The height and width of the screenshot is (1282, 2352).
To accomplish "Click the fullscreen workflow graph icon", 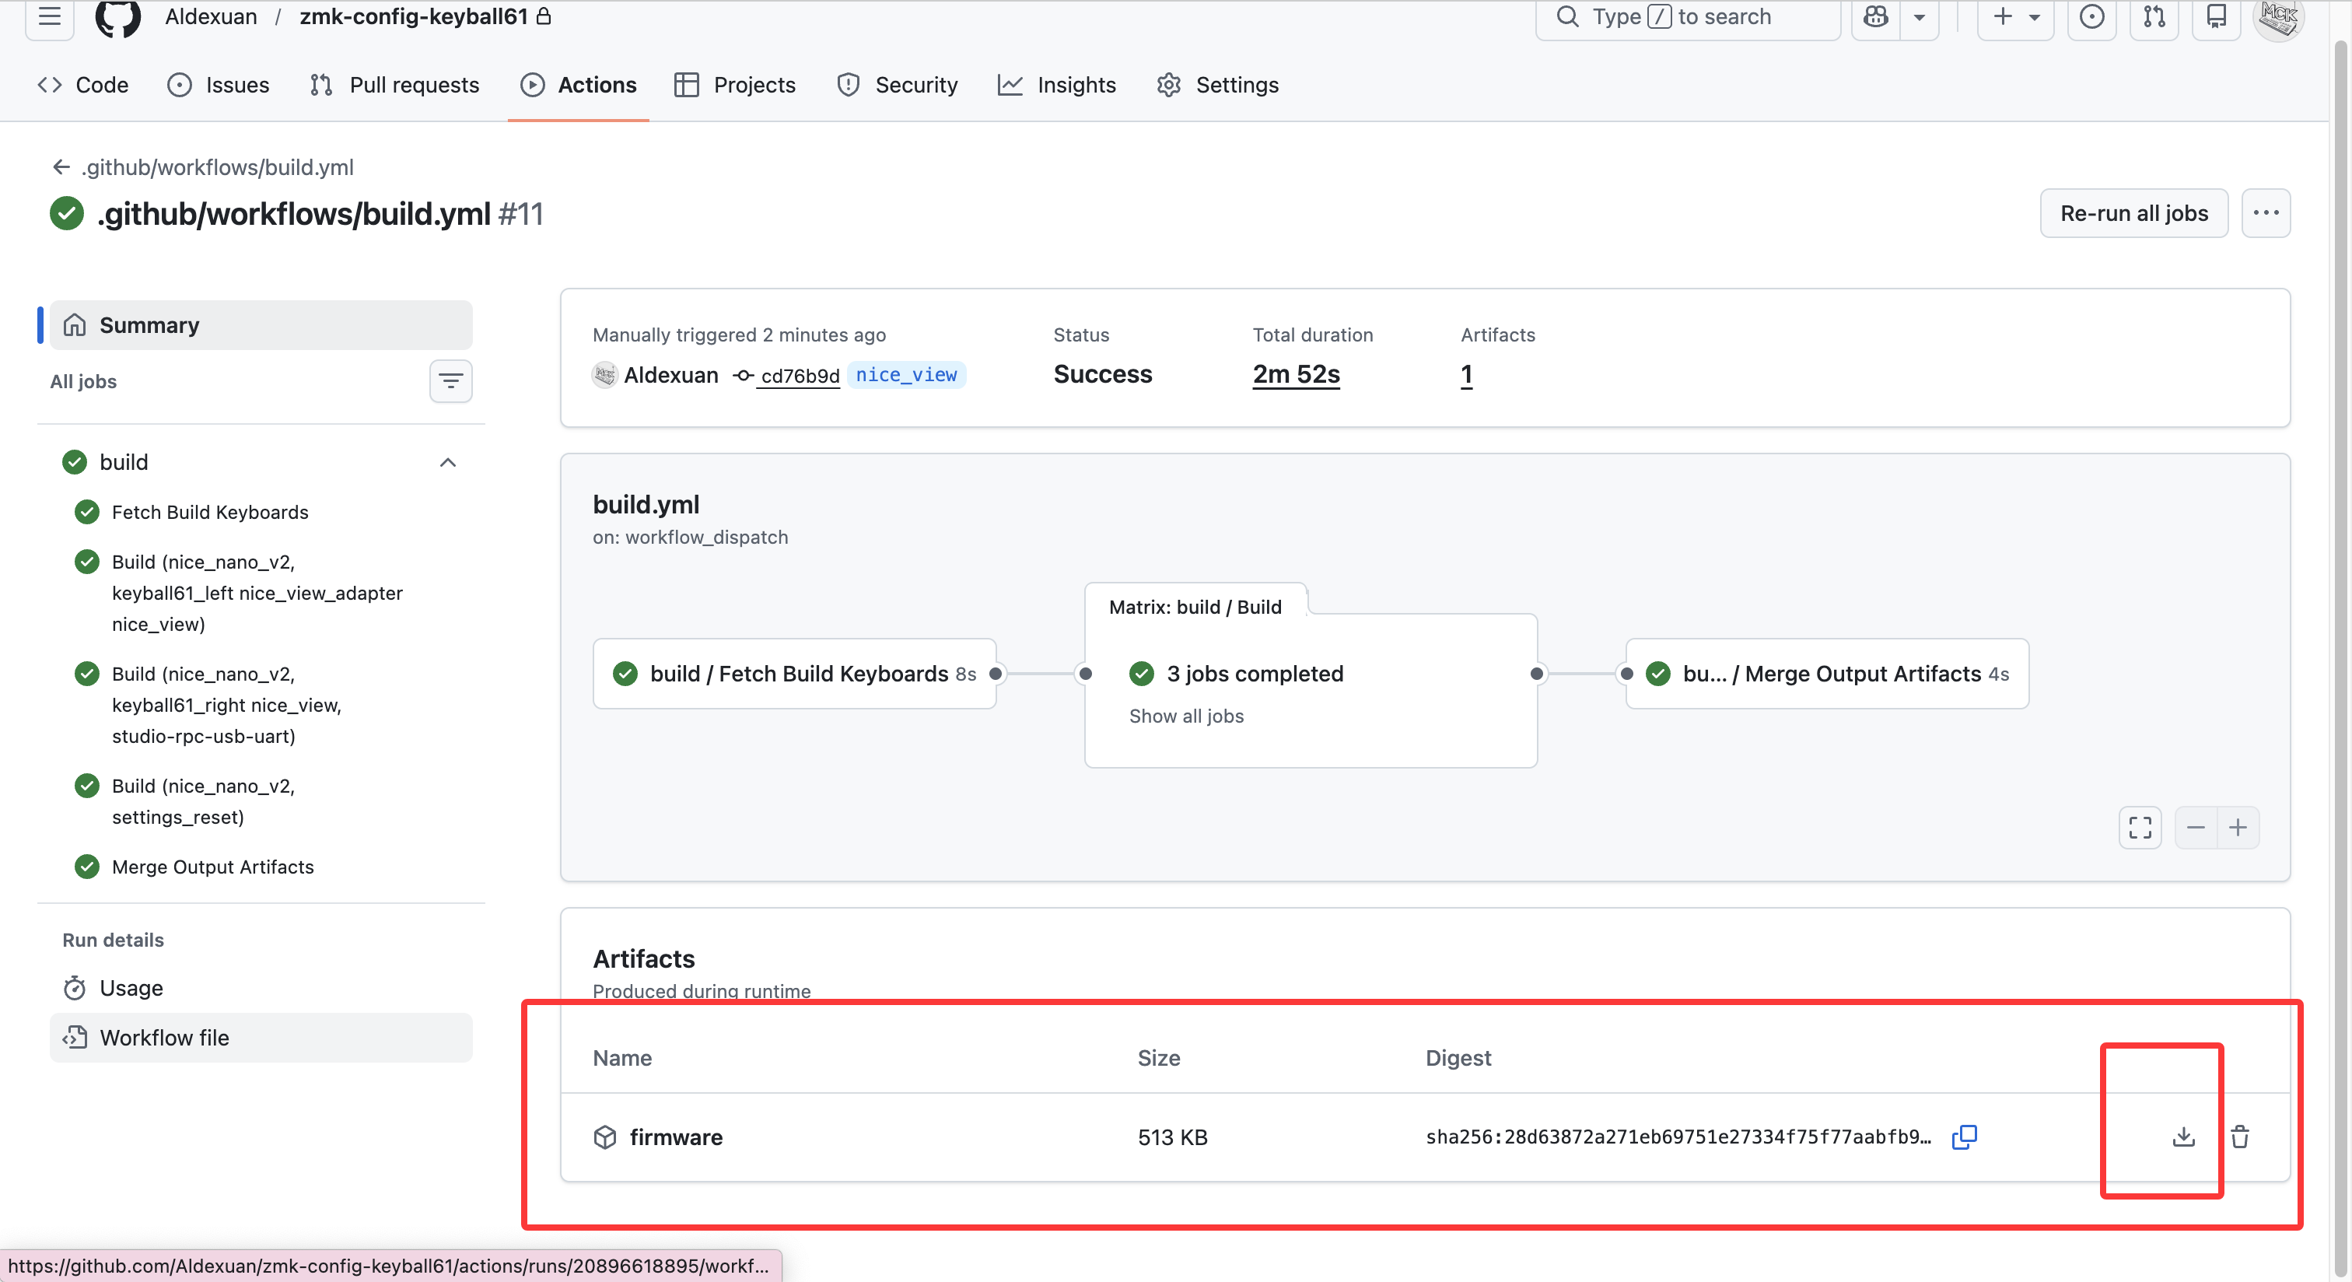I will coord(2140,828).
